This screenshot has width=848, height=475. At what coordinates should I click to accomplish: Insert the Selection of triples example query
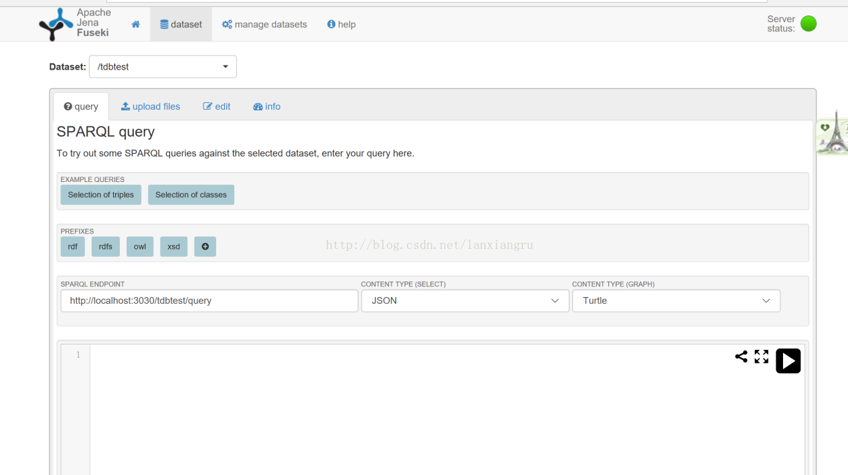(x=100, y=195)
